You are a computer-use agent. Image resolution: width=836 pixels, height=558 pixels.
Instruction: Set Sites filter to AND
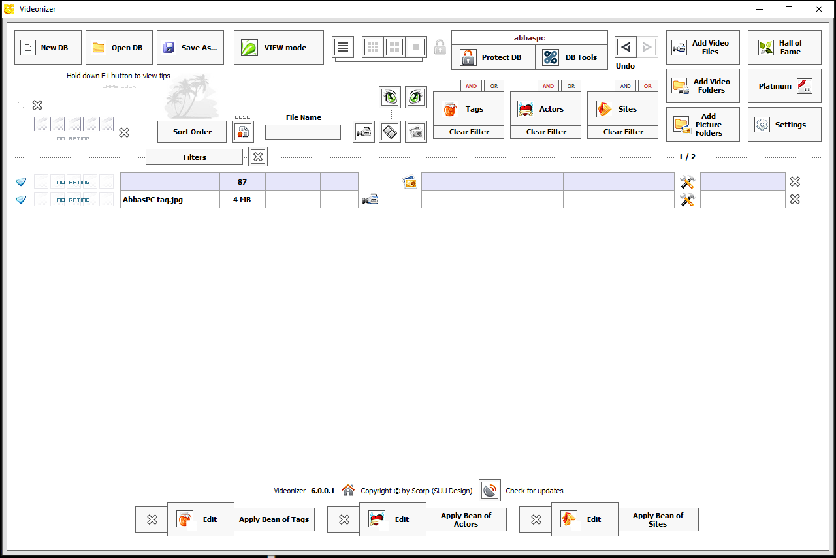point(626,86)
